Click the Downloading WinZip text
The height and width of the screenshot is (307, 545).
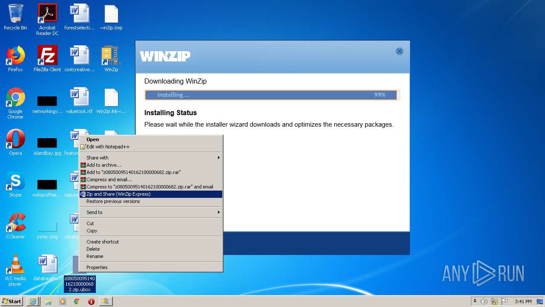[175, 81]
